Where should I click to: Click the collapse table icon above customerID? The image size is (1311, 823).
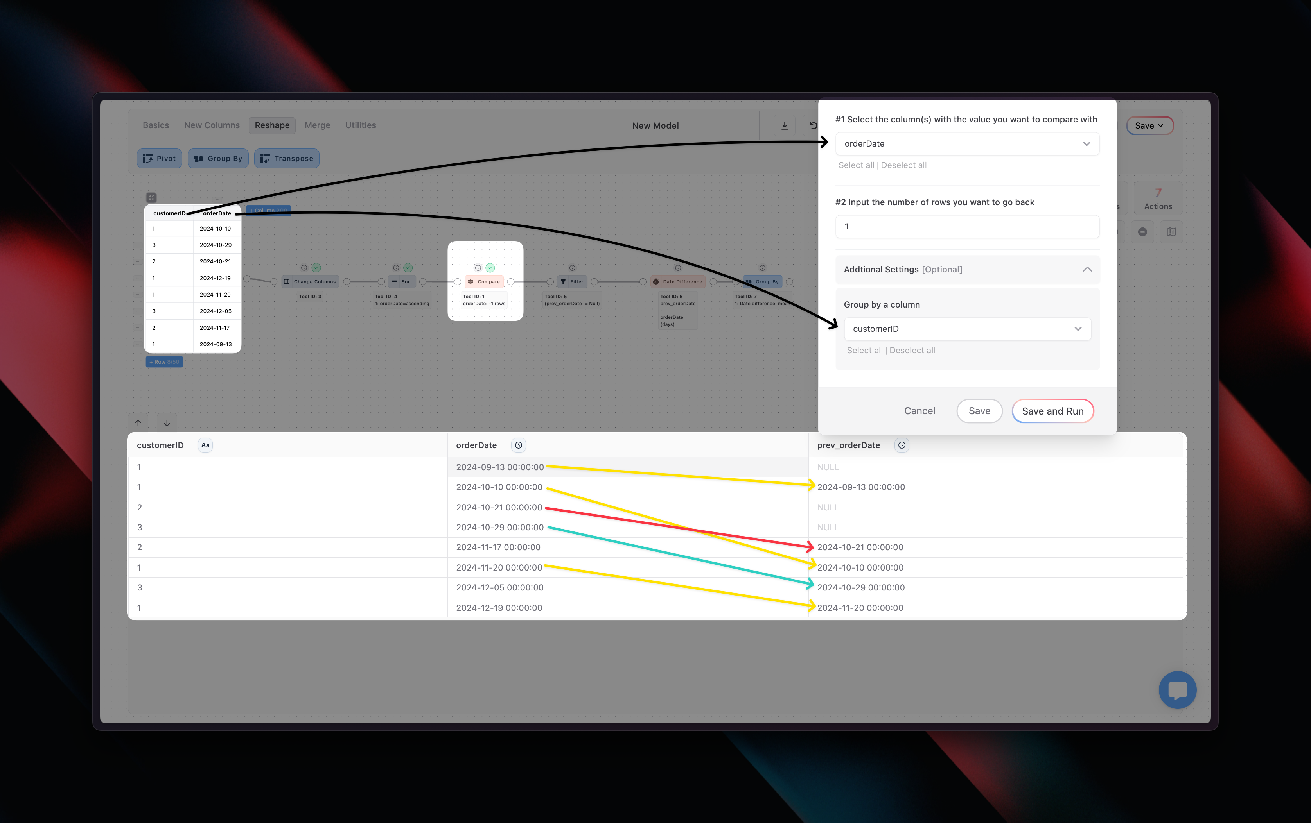[x=151, y=197]
